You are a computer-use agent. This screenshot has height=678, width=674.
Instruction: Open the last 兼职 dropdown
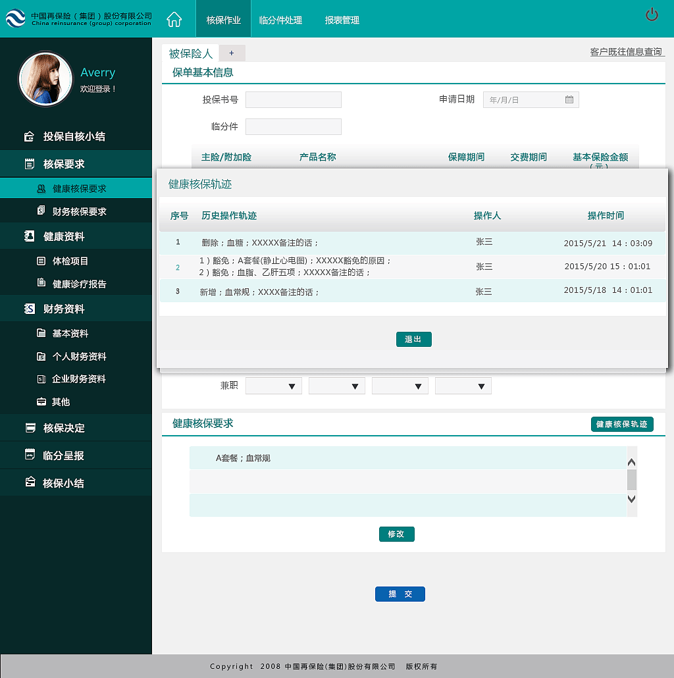pos(463,386)
